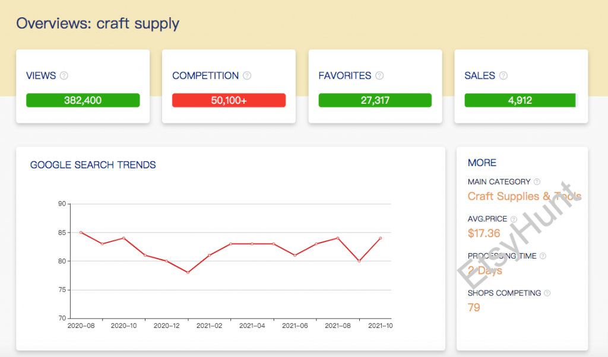Click the question mark icon next to SALES
Screen dimensions: 608x357
click(503, 76)
